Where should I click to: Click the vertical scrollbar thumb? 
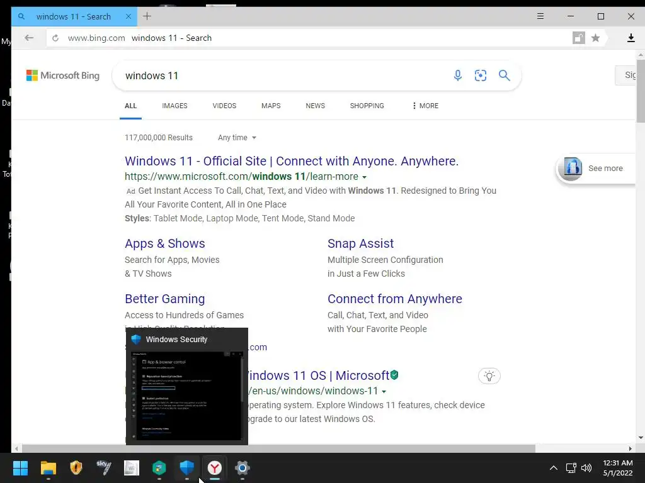641,91
